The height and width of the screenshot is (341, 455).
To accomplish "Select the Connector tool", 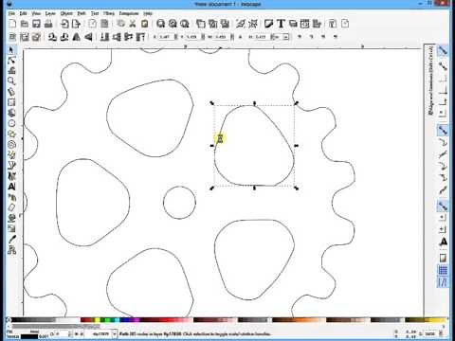I will (x=11, y=250).
